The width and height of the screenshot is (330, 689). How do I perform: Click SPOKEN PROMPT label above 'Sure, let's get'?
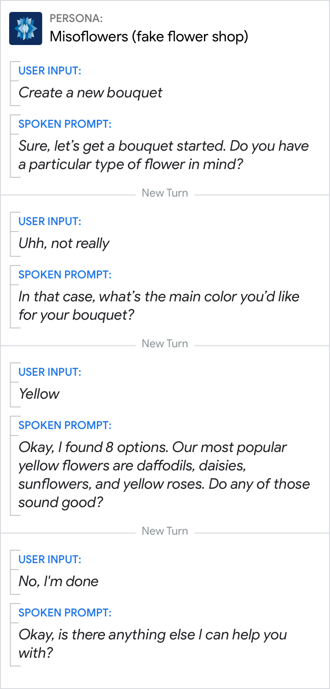point(65,124)
